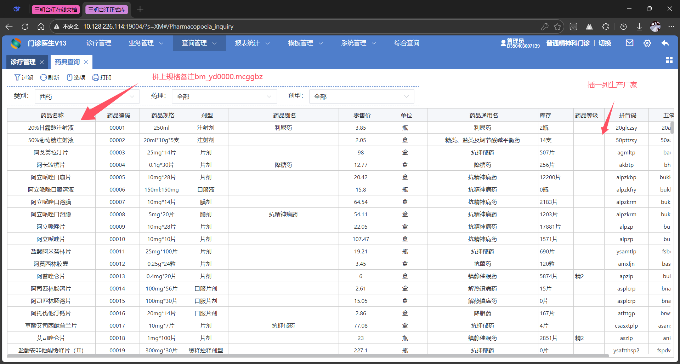Switch to 三明台江正式库 browser tab

pos(107,10)
